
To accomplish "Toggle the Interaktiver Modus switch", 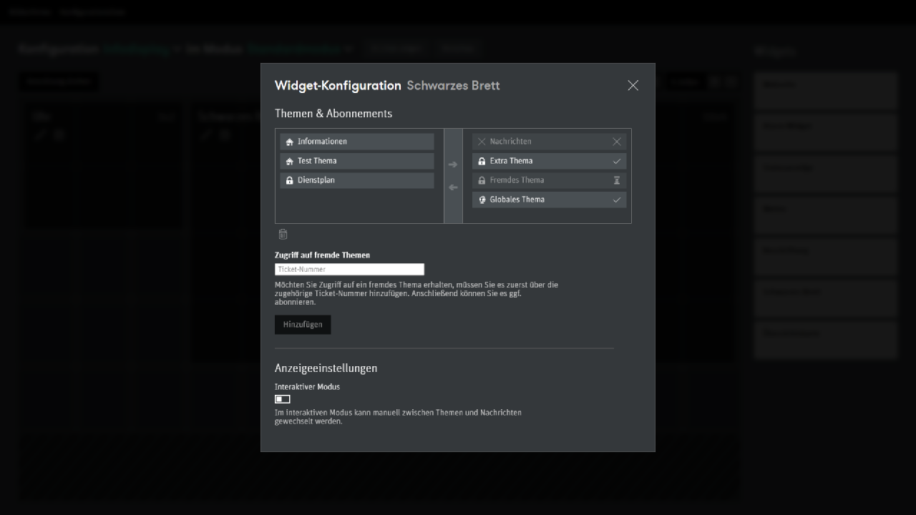I will point(283,399).
